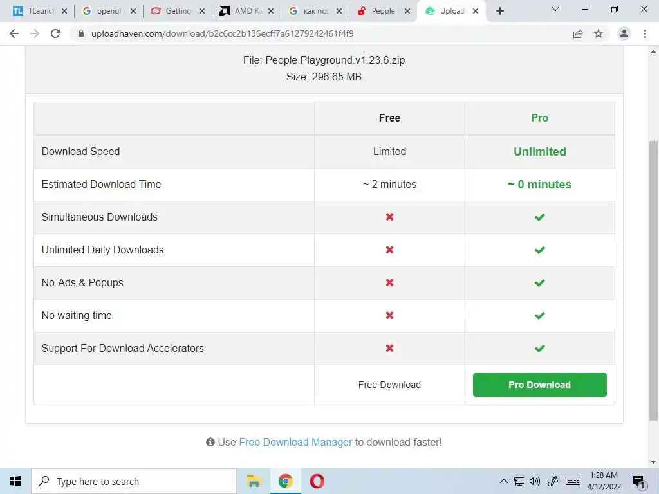Close the People tab
Viewport: 659px width, 494px height.
click(407, 11)
